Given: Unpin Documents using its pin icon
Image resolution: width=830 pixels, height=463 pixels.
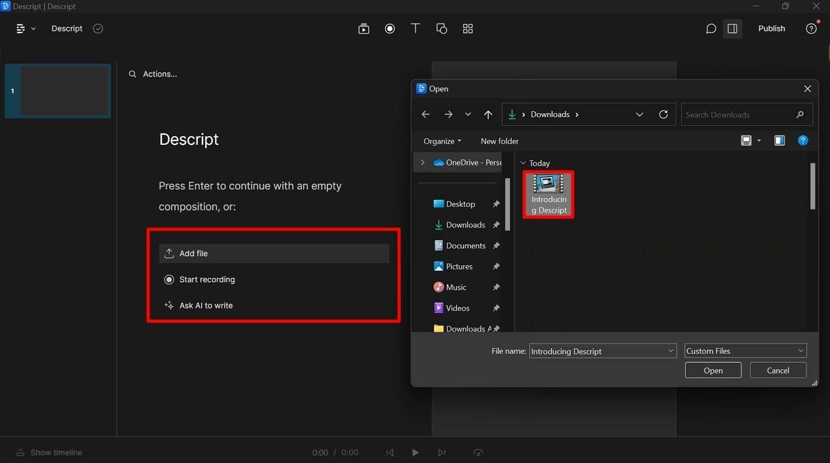Looking at the screenshot, I should point(496,246).
